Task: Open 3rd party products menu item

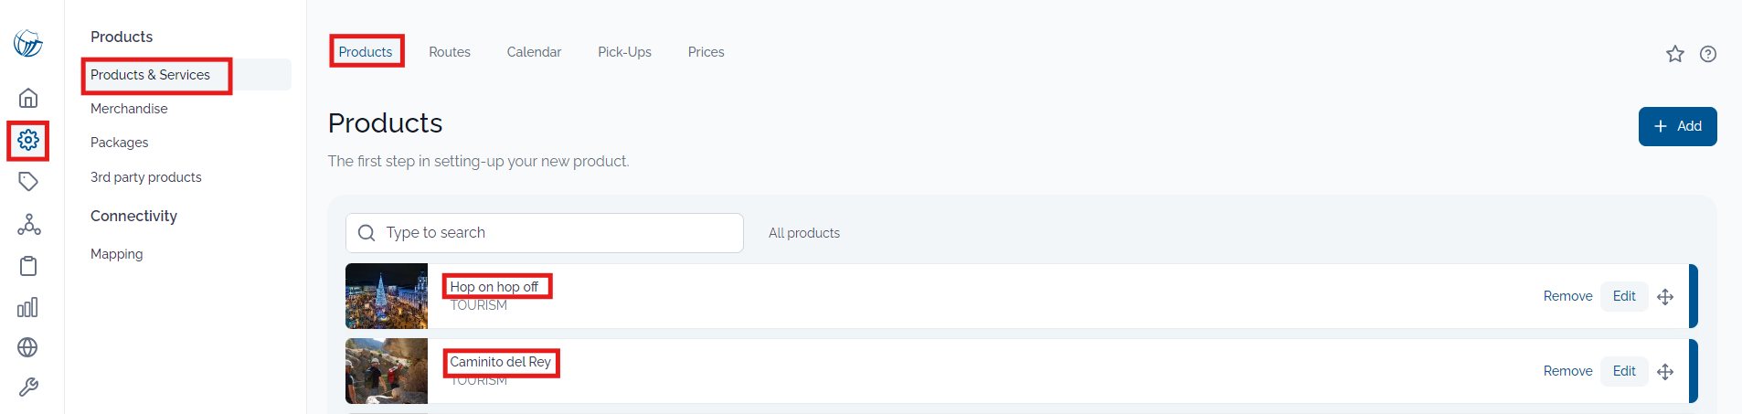Action: coord(146,177)
